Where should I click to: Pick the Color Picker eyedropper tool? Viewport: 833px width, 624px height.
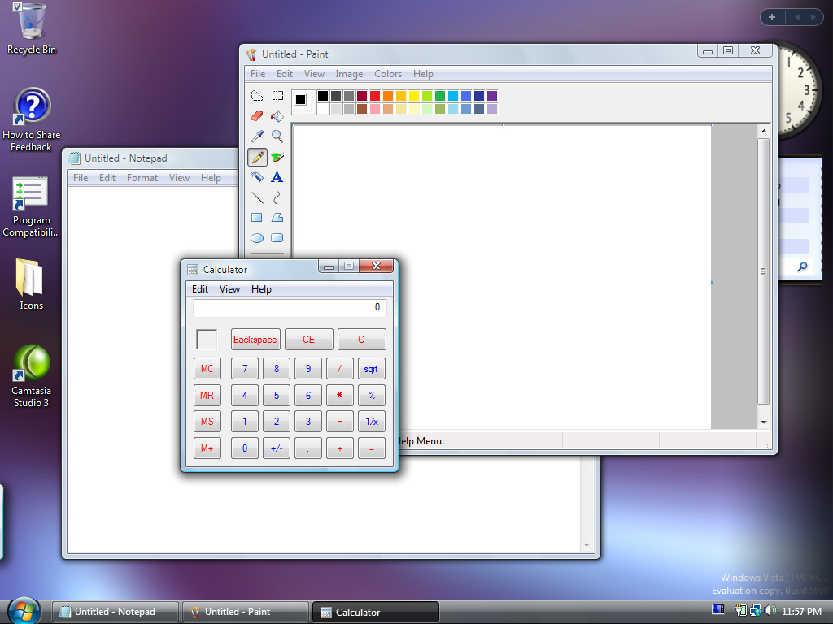[x=257, y=136]
